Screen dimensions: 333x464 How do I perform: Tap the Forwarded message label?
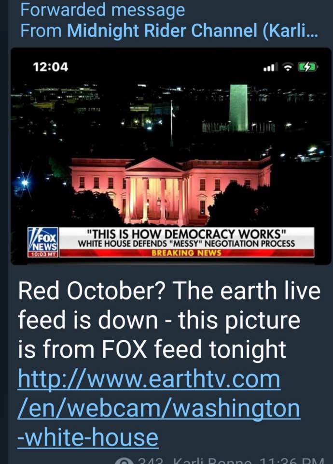(x=102, y=10)
